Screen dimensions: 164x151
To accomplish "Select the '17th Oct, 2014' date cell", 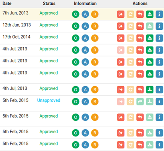I will (17, 37).
